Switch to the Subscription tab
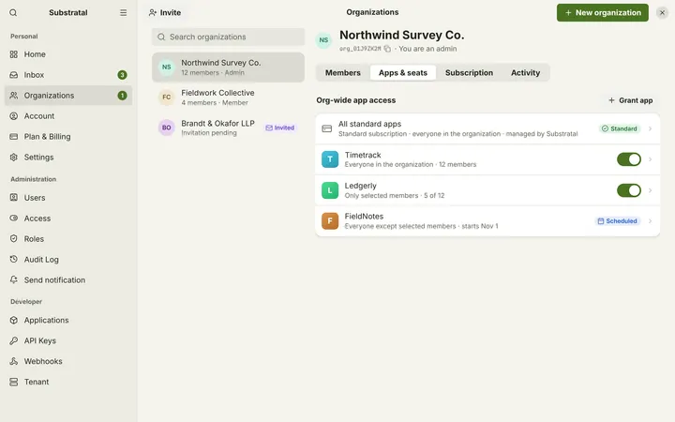 [469, 73]
